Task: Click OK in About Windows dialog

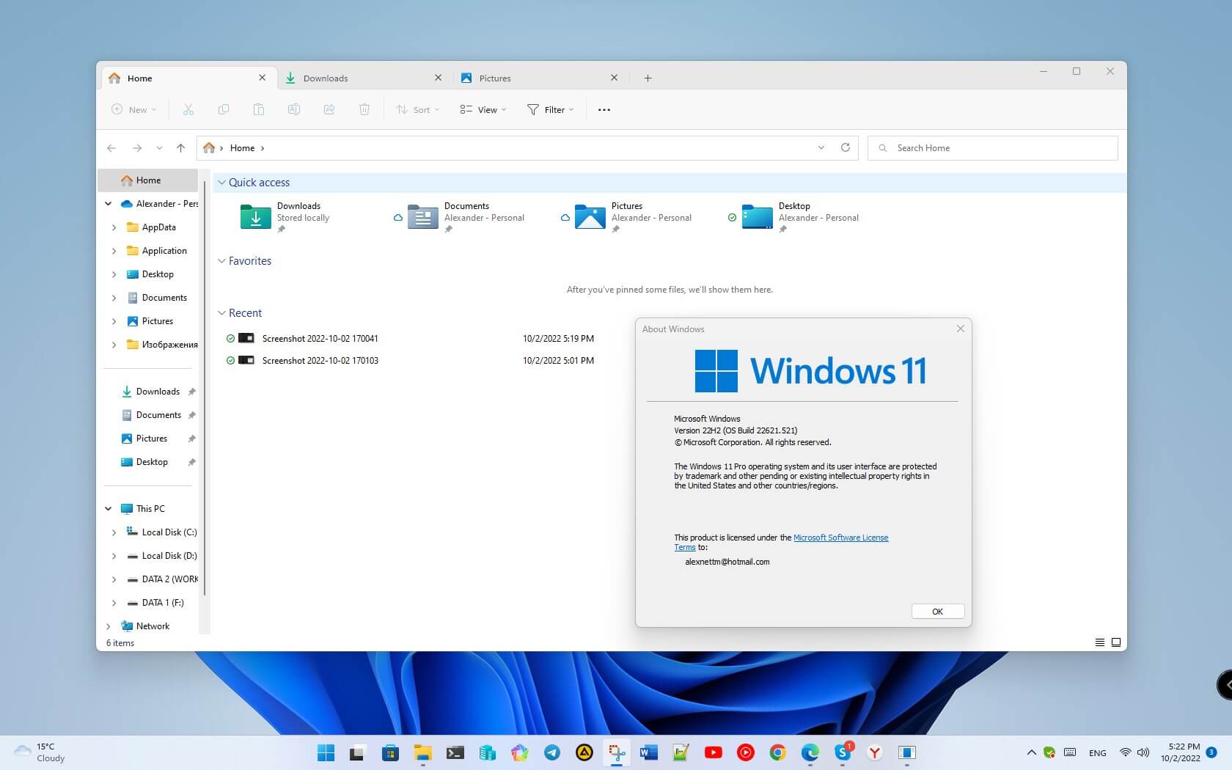Action: 938,612
